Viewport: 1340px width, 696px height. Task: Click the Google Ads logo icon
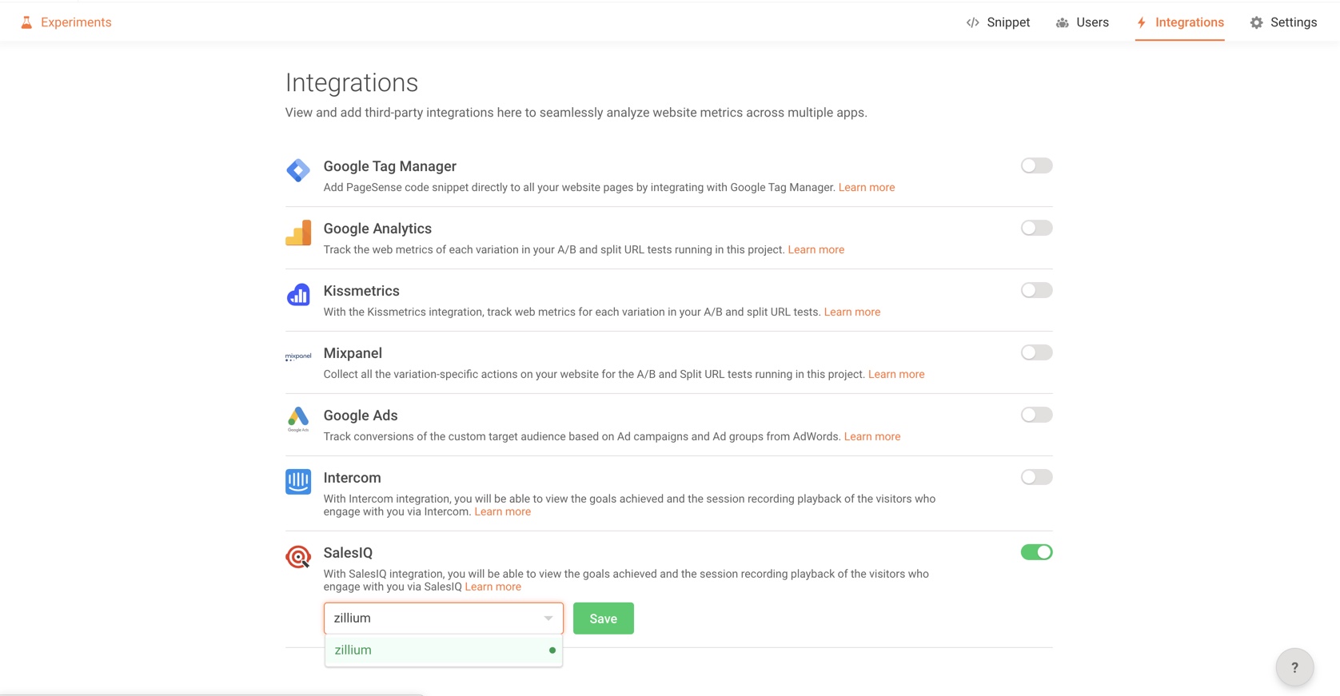(x=298, y=418)
